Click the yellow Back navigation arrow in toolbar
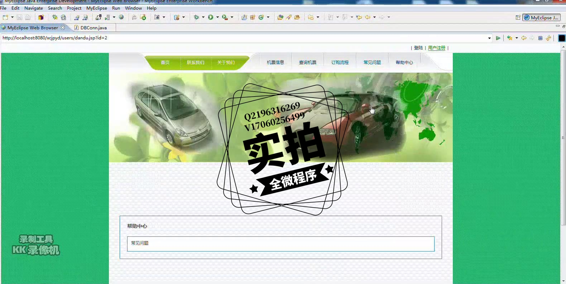The image size is (566, 284). point(368,17)
